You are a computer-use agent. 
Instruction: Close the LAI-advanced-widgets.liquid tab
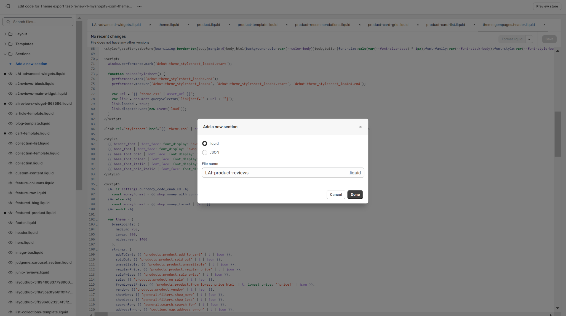pos(150,25)
